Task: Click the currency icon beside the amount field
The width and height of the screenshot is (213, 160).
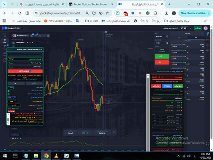Action: tap(167, 43)
